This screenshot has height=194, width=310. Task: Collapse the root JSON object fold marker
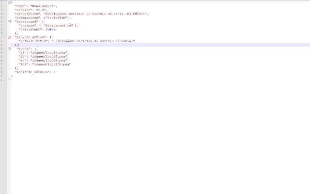(9, 2)
